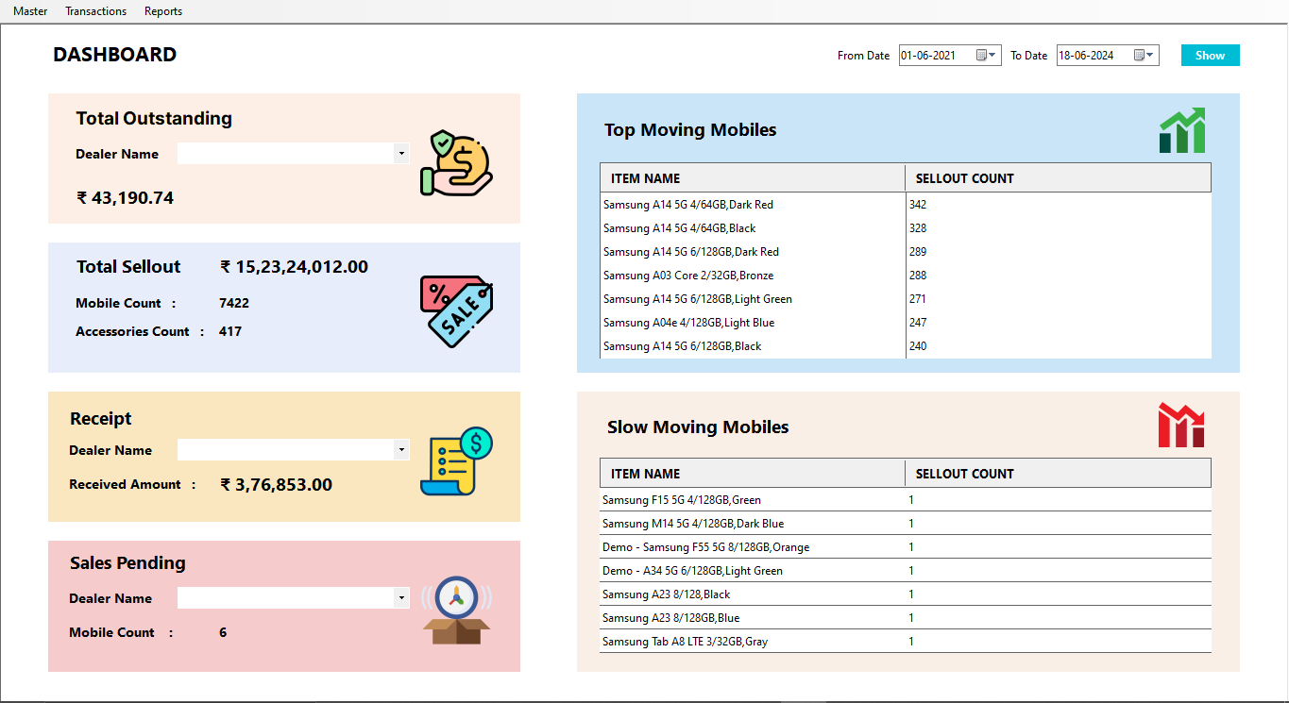1289x703 pixels.
Task: Click the Mobile Count value 7422
Action: (234, 303)
